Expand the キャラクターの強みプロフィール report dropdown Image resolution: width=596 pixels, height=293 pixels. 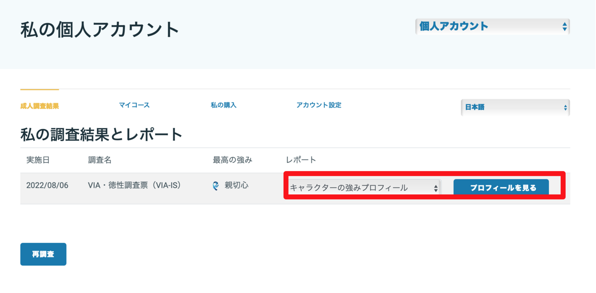click(x=364, y=188)
